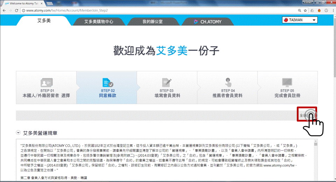Click the STEP 01 ID card icon
Screen dimensions: 336x182
(47, 82)
